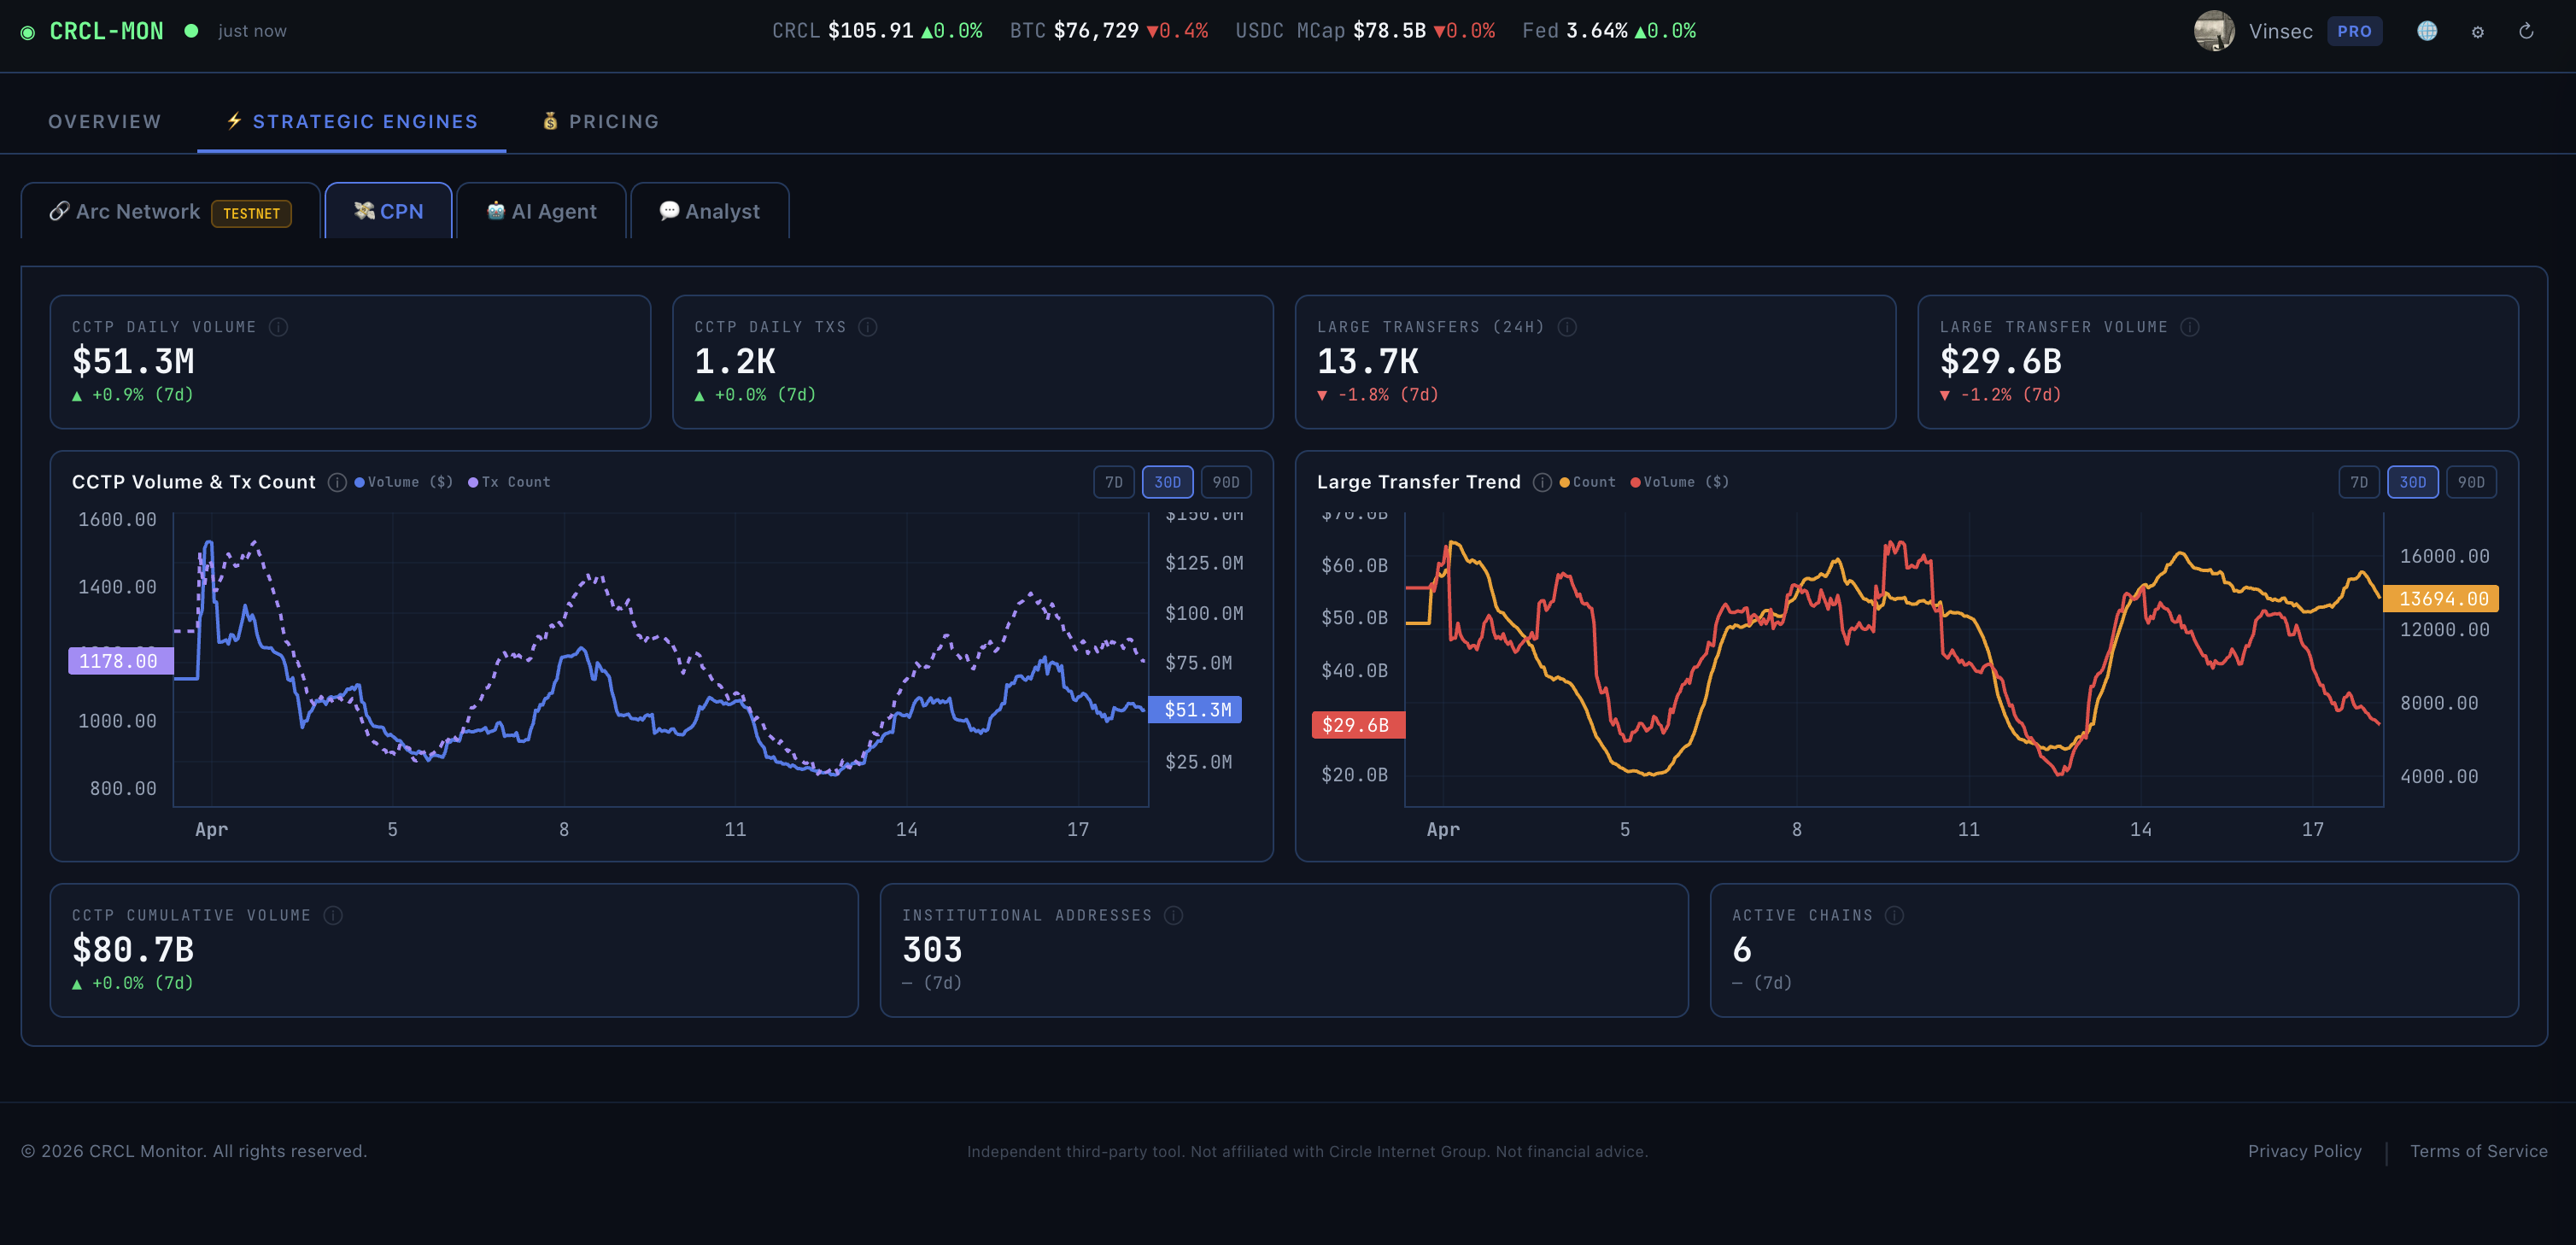Open settings gear icon in header
Screen dimensions: 2576x1245
pos(2477,32)
